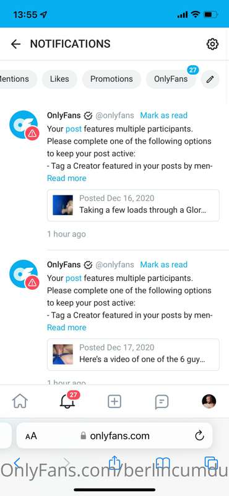The image size is (229, 496).
Task: Open notification settings gear icon
Action: point(212,44)
